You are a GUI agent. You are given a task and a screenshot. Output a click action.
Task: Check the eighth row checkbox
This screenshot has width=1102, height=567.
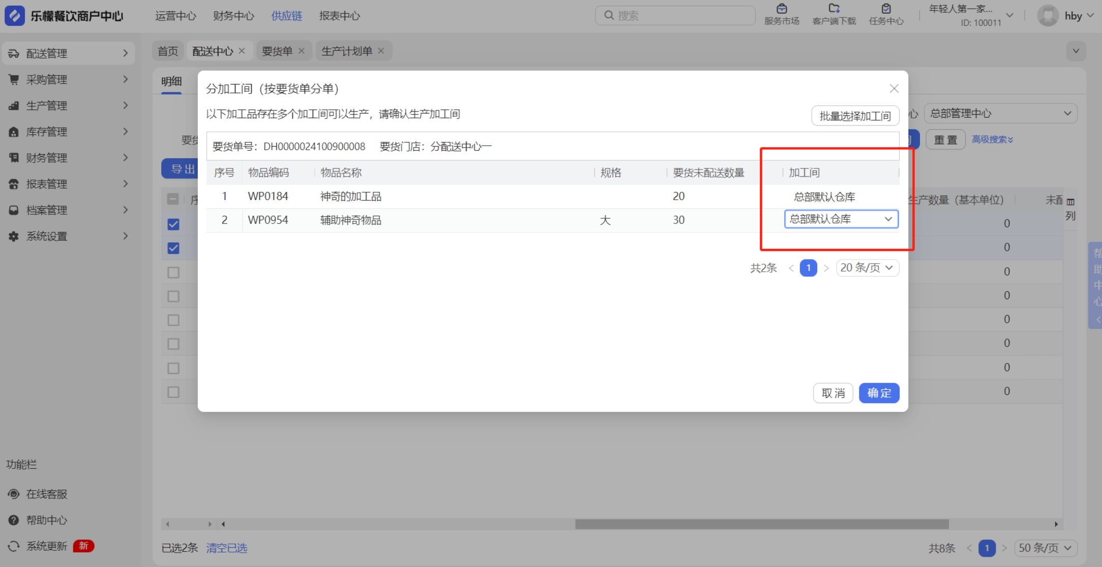(x=173, y=392)
